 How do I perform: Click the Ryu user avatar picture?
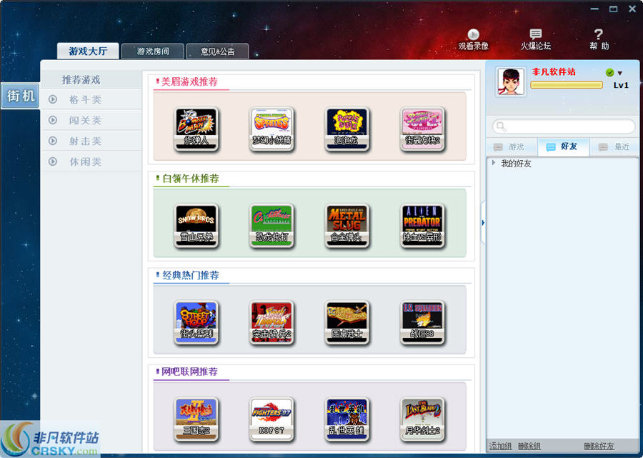click(511, 82)
